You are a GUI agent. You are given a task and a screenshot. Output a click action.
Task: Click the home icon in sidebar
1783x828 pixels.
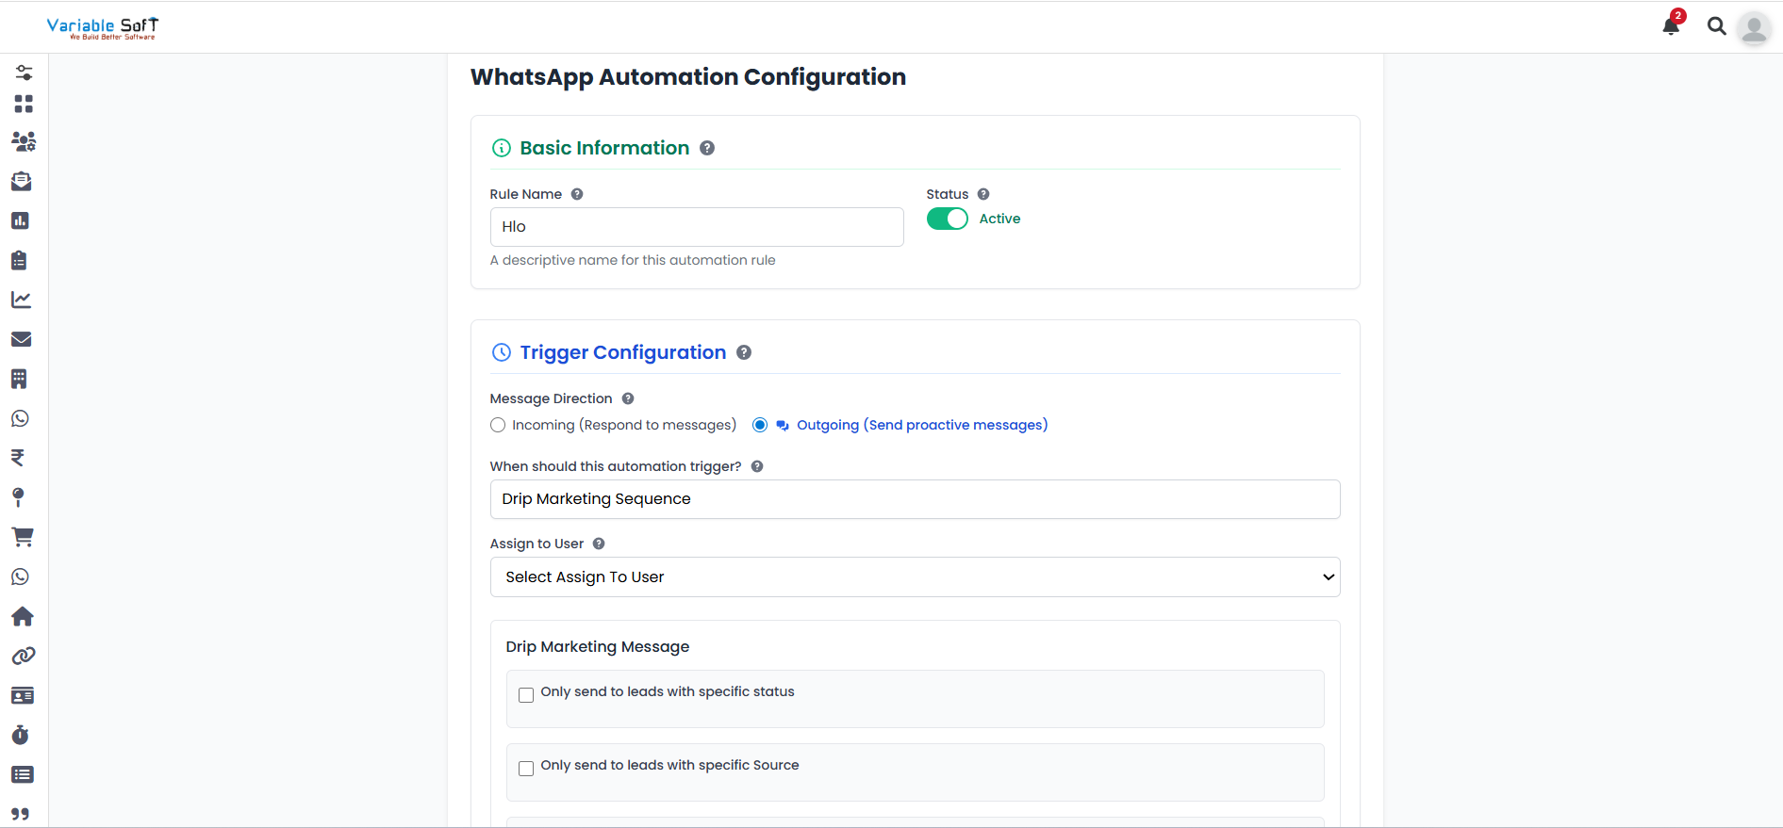point(22,616)
